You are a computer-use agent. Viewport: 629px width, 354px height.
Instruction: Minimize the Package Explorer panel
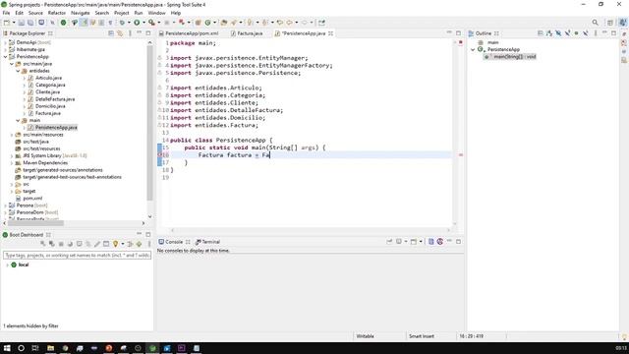tap(140, 32)
